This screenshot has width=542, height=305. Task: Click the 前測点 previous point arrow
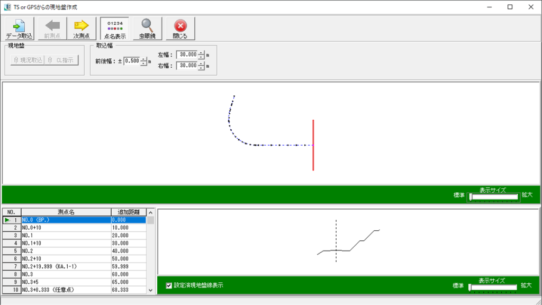[x=52, y=29]
